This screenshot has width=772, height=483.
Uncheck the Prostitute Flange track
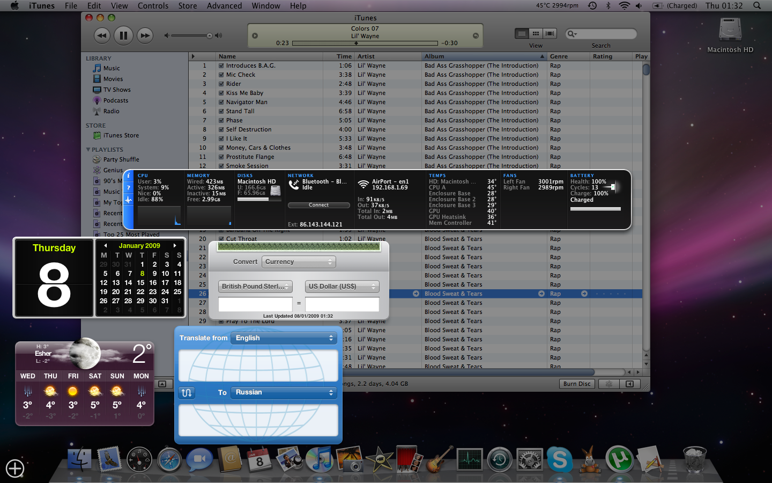(x=221, y=157)
